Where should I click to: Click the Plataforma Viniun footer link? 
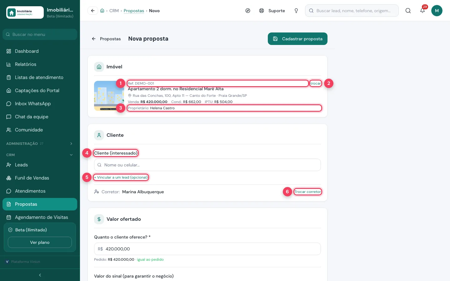(x=23, y=262)
